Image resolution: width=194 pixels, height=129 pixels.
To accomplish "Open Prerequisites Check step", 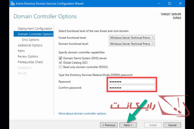I will (30, 62).
